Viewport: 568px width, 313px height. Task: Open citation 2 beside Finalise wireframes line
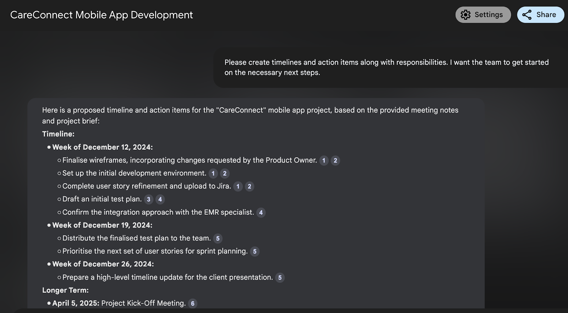pyautogui.click(x=335, y=160)
